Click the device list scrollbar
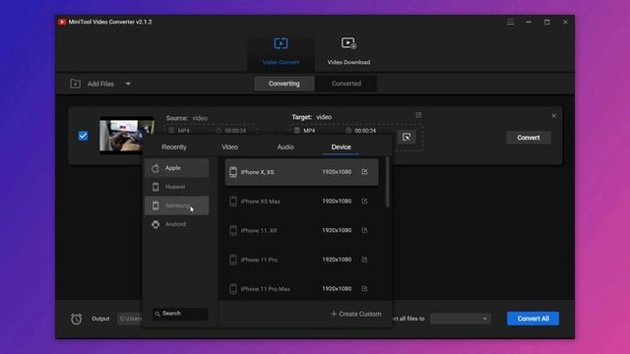This screenshot has width=630, height=354. (x=387, y=183)
